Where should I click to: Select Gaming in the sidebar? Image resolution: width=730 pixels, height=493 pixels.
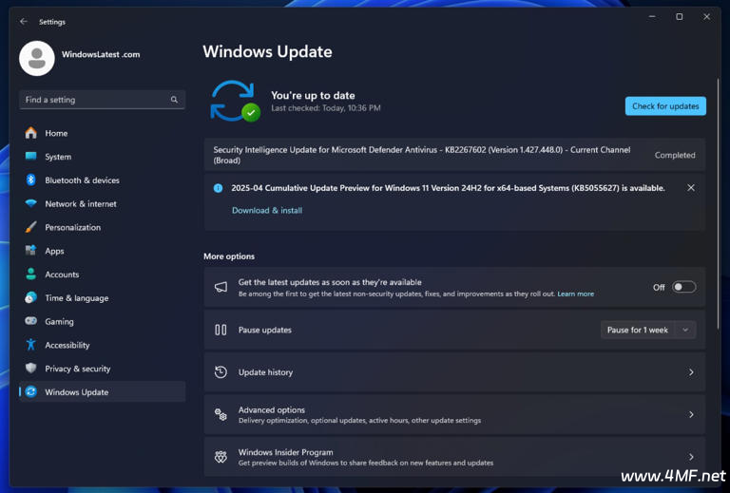(59, 321)
